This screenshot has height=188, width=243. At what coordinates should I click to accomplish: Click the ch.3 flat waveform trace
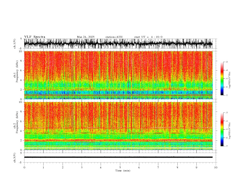tap(118, 157)
